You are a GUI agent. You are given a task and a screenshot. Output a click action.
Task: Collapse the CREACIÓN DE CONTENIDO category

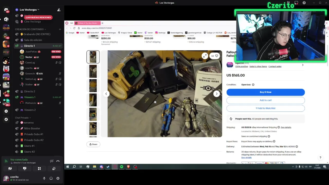coord(30,29)
